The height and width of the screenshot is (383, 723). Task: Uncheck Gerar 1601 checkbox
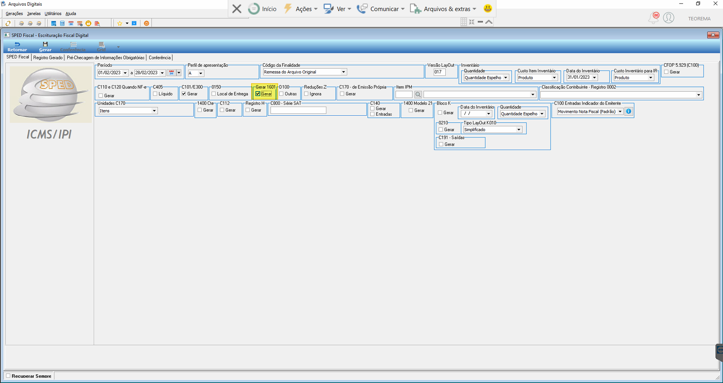258,94
